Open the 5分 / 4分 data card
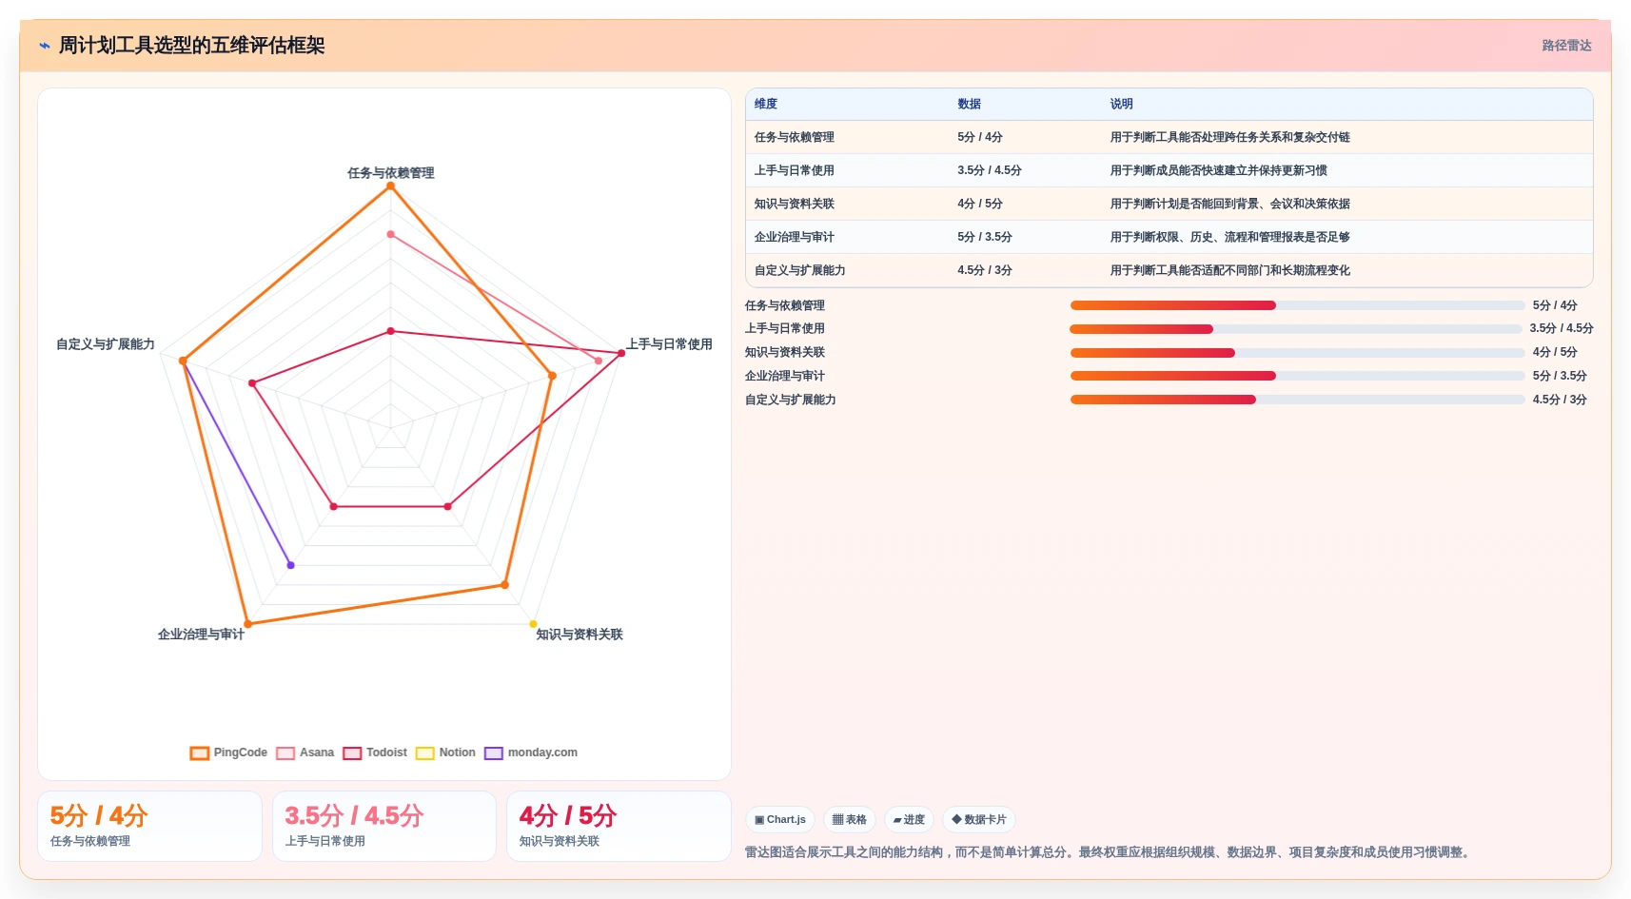The image size is (1631, 899). coord(149,826)
